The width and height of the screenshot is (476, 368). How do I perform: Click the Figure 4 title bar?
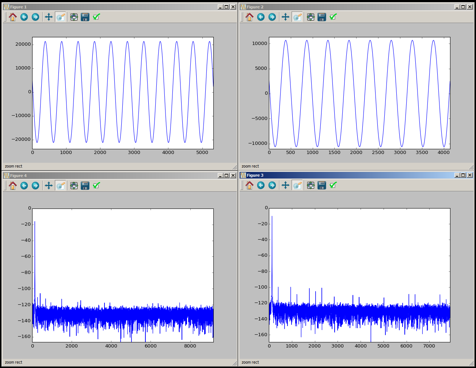[x=110, y=176]
